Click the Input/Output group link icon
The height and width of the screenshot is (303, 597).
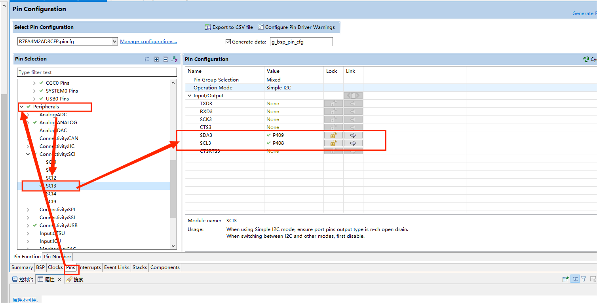pos(353,96)
